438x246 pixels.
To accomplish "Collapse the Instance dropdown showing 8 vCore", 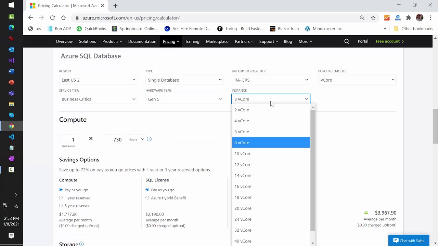I will coord(271,99).
